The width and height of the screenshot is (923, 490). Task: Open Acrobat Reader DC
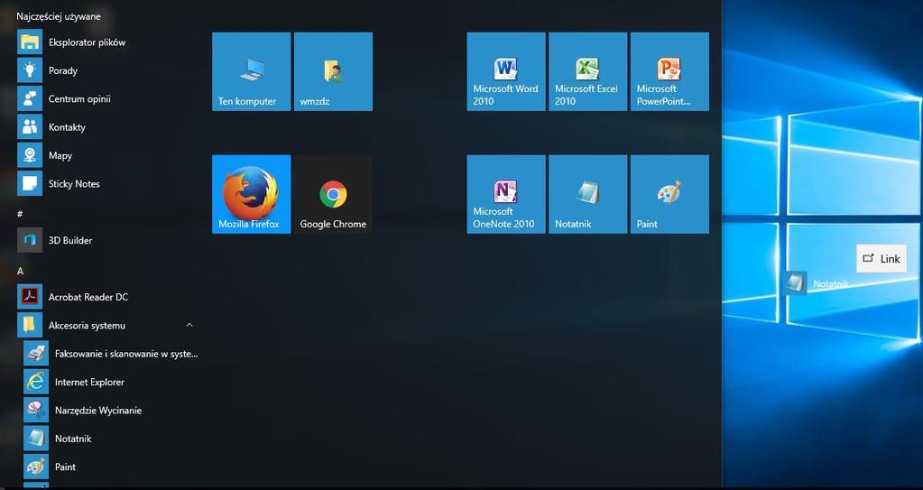point(106,297)
